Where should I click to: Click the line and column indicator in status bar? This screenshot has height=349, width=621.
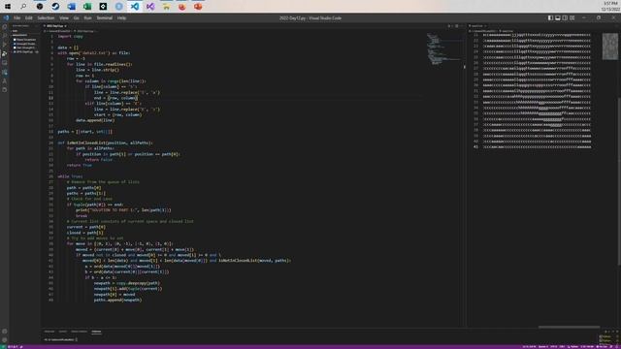pos(529,347)
